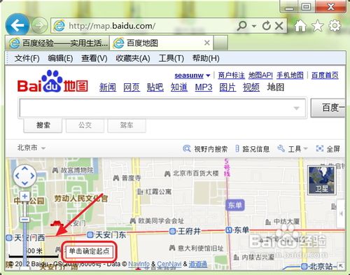Viewport: 350px width, 275px height.
Task: Close the 百度地图 tab
Action: click(x=206, y=43)
